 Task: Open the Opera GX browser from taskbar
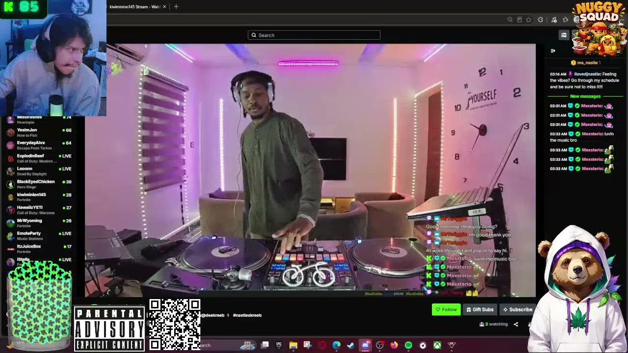click(322, 345)
